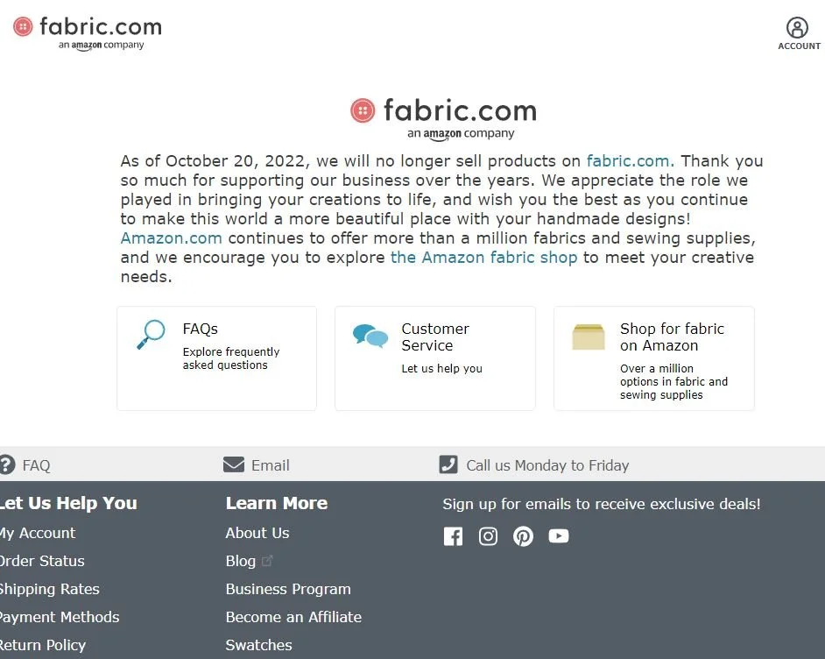The image size is (825, 659).
Task: Click the central fabric.com logo image
Action: [x=443, y=118]
